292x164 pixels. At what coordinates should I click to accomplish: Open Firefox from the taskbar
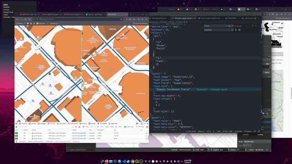pos(106,161)
